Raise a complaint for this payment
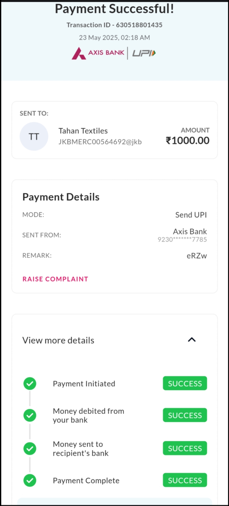The height and width of the screenshot is (506, 229). (x=55, y=279)
